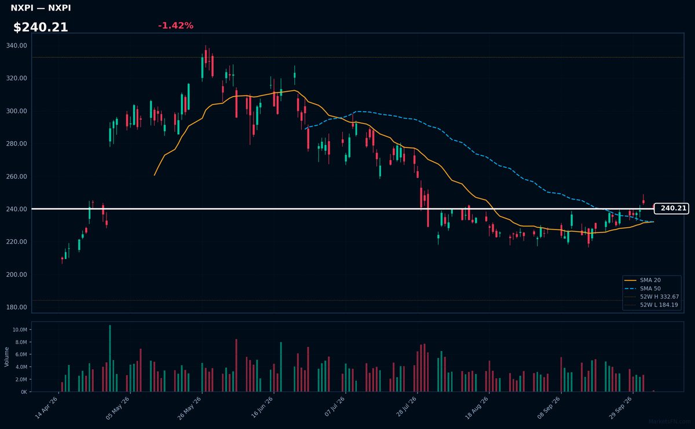Click the 26 May '26 date label
This screenshot has height=429, width=695.
click(x=189, y=408)
